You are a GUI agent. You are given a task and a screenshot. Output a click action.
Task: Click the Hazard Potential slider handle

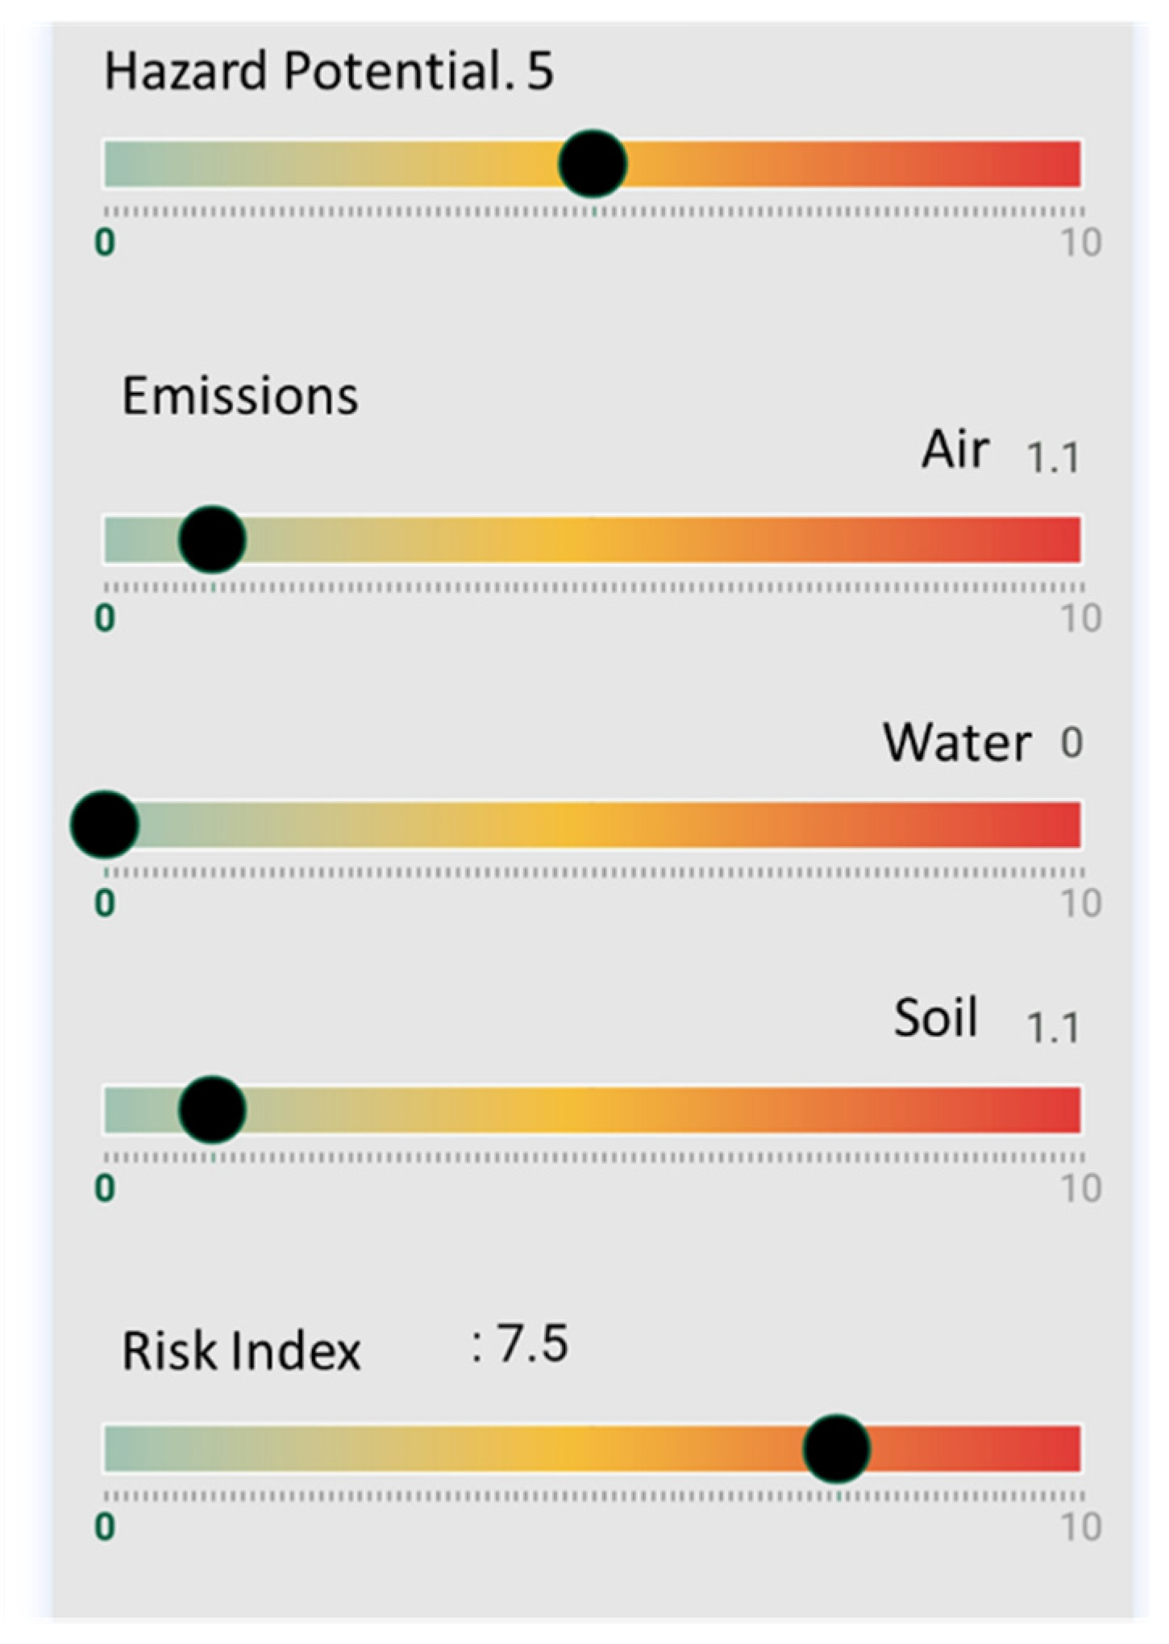tap(593, 164)
